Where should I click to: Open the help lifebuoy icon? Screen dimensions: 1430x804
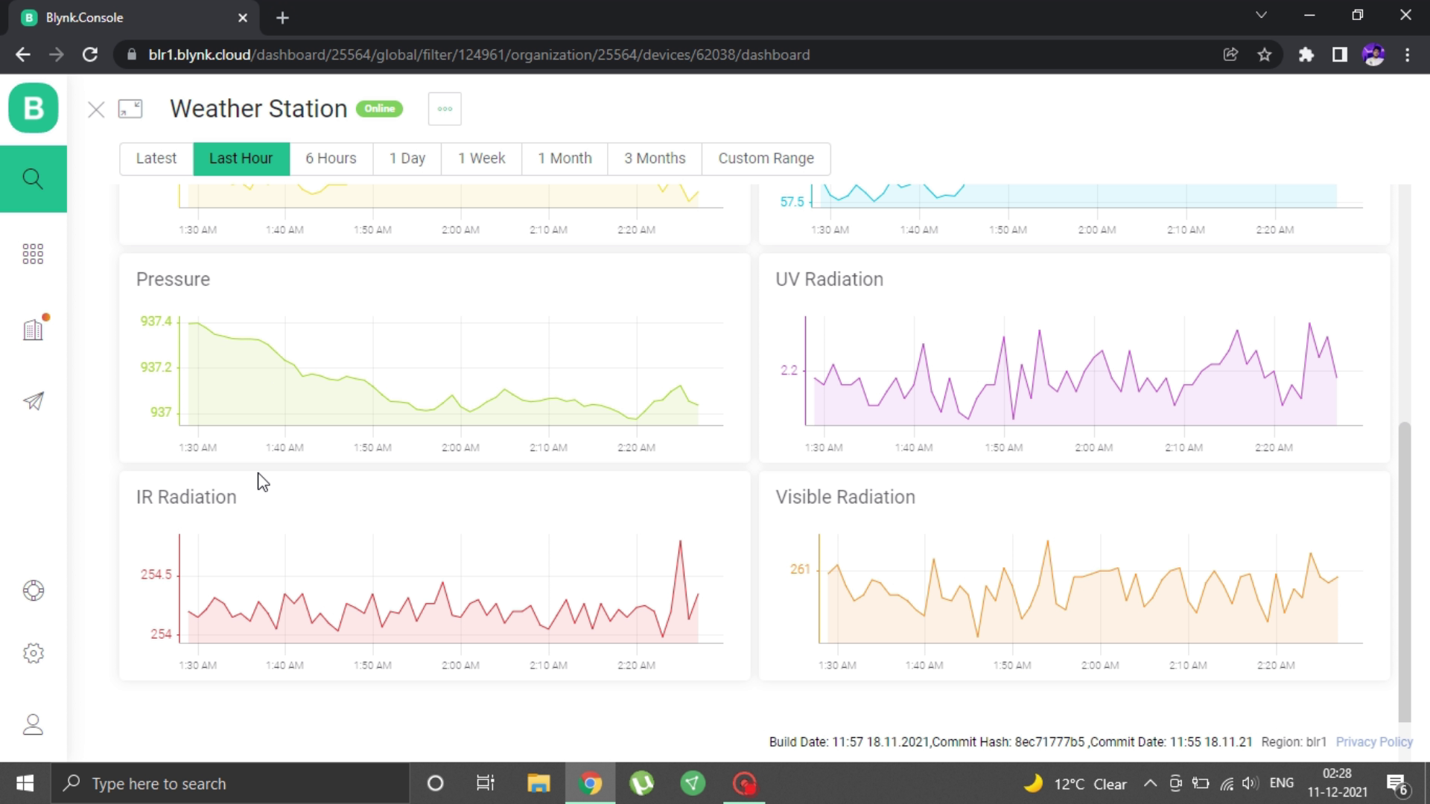33,590
